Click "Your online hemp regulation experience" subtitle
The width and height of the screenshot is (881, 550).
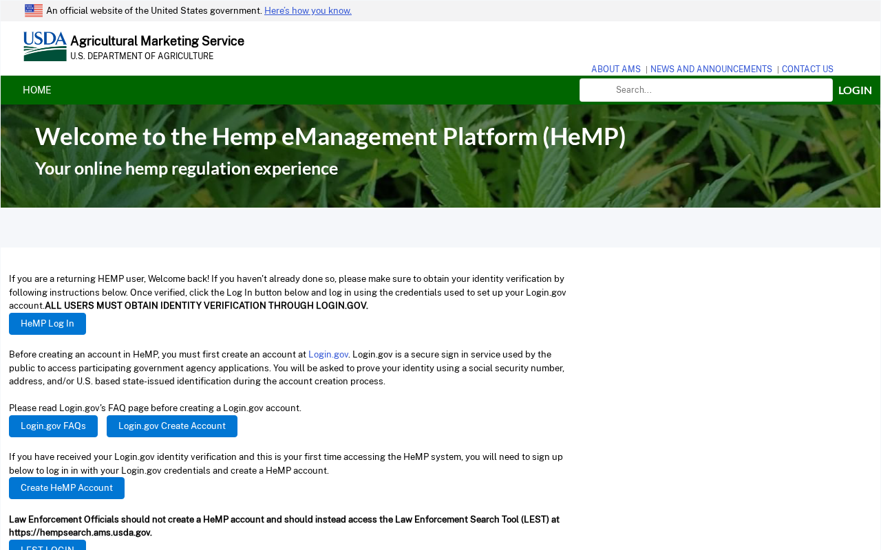point(187,168)
